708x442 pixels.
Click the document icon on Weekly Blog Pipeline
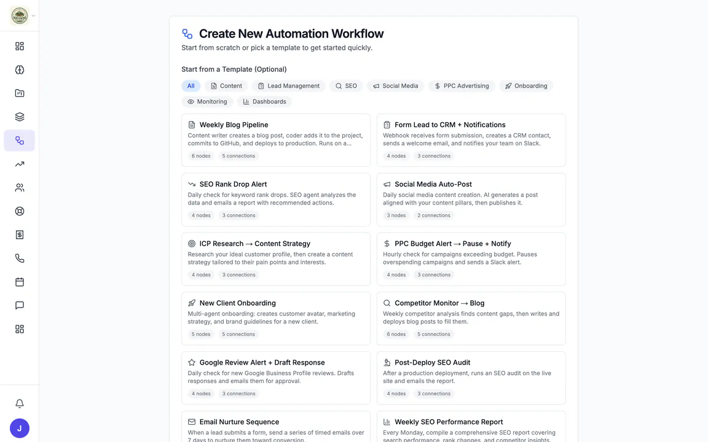point(192,125)
